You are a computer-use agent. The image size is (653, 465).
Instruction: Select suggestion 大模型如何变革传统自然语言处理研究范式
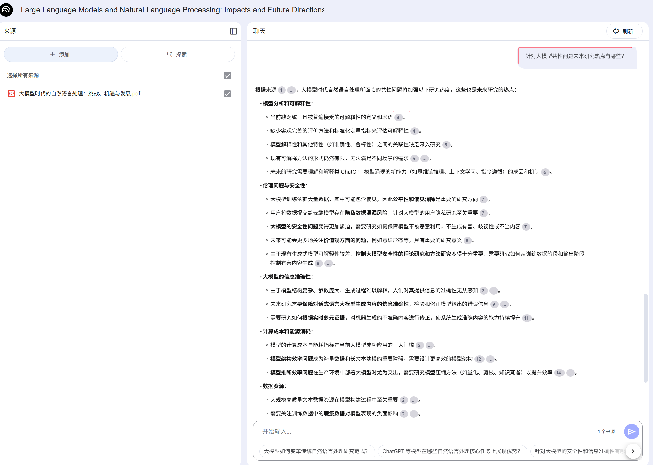click(315, 451)
